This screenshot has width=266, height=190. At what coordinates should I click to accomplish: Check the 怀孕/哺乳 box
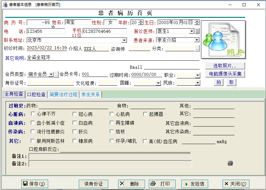coord(112,141)
